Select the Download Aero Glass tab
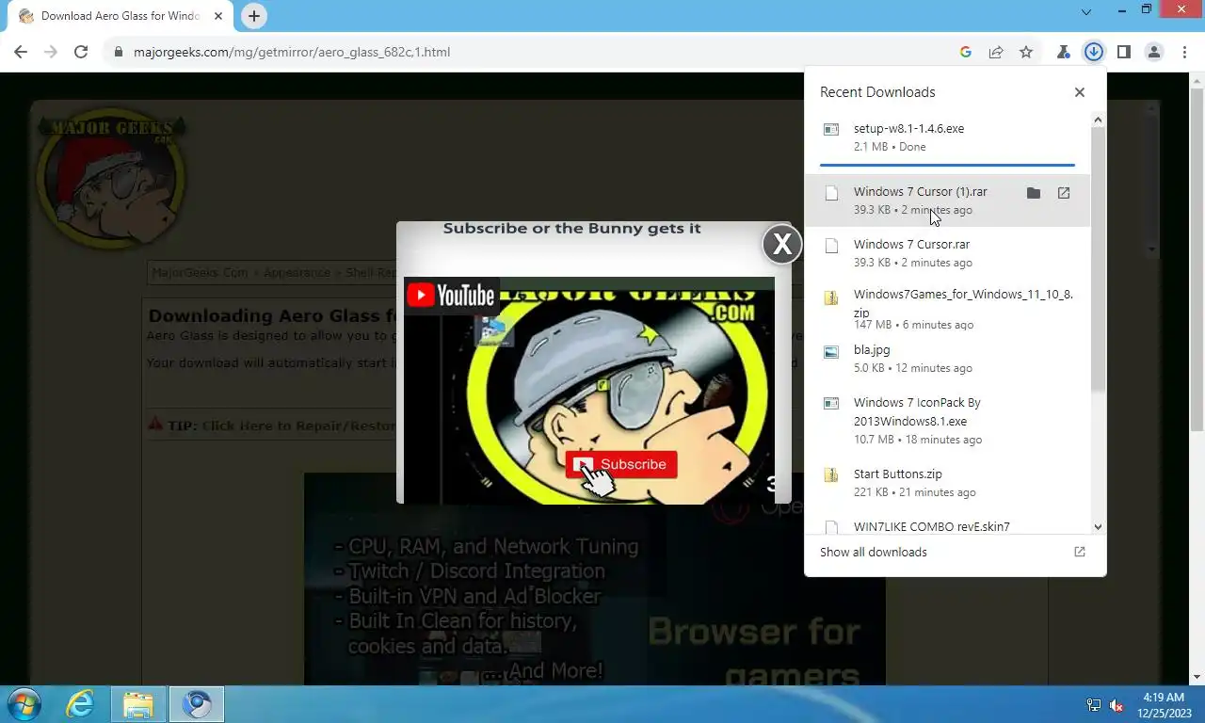This screenshot has height=723, width=1205. [120, 16]
